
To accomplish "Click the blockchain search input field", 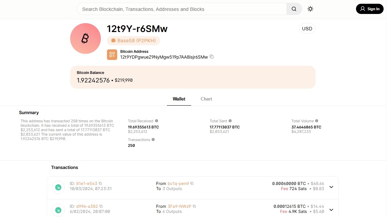I will (x=182, y=9).
